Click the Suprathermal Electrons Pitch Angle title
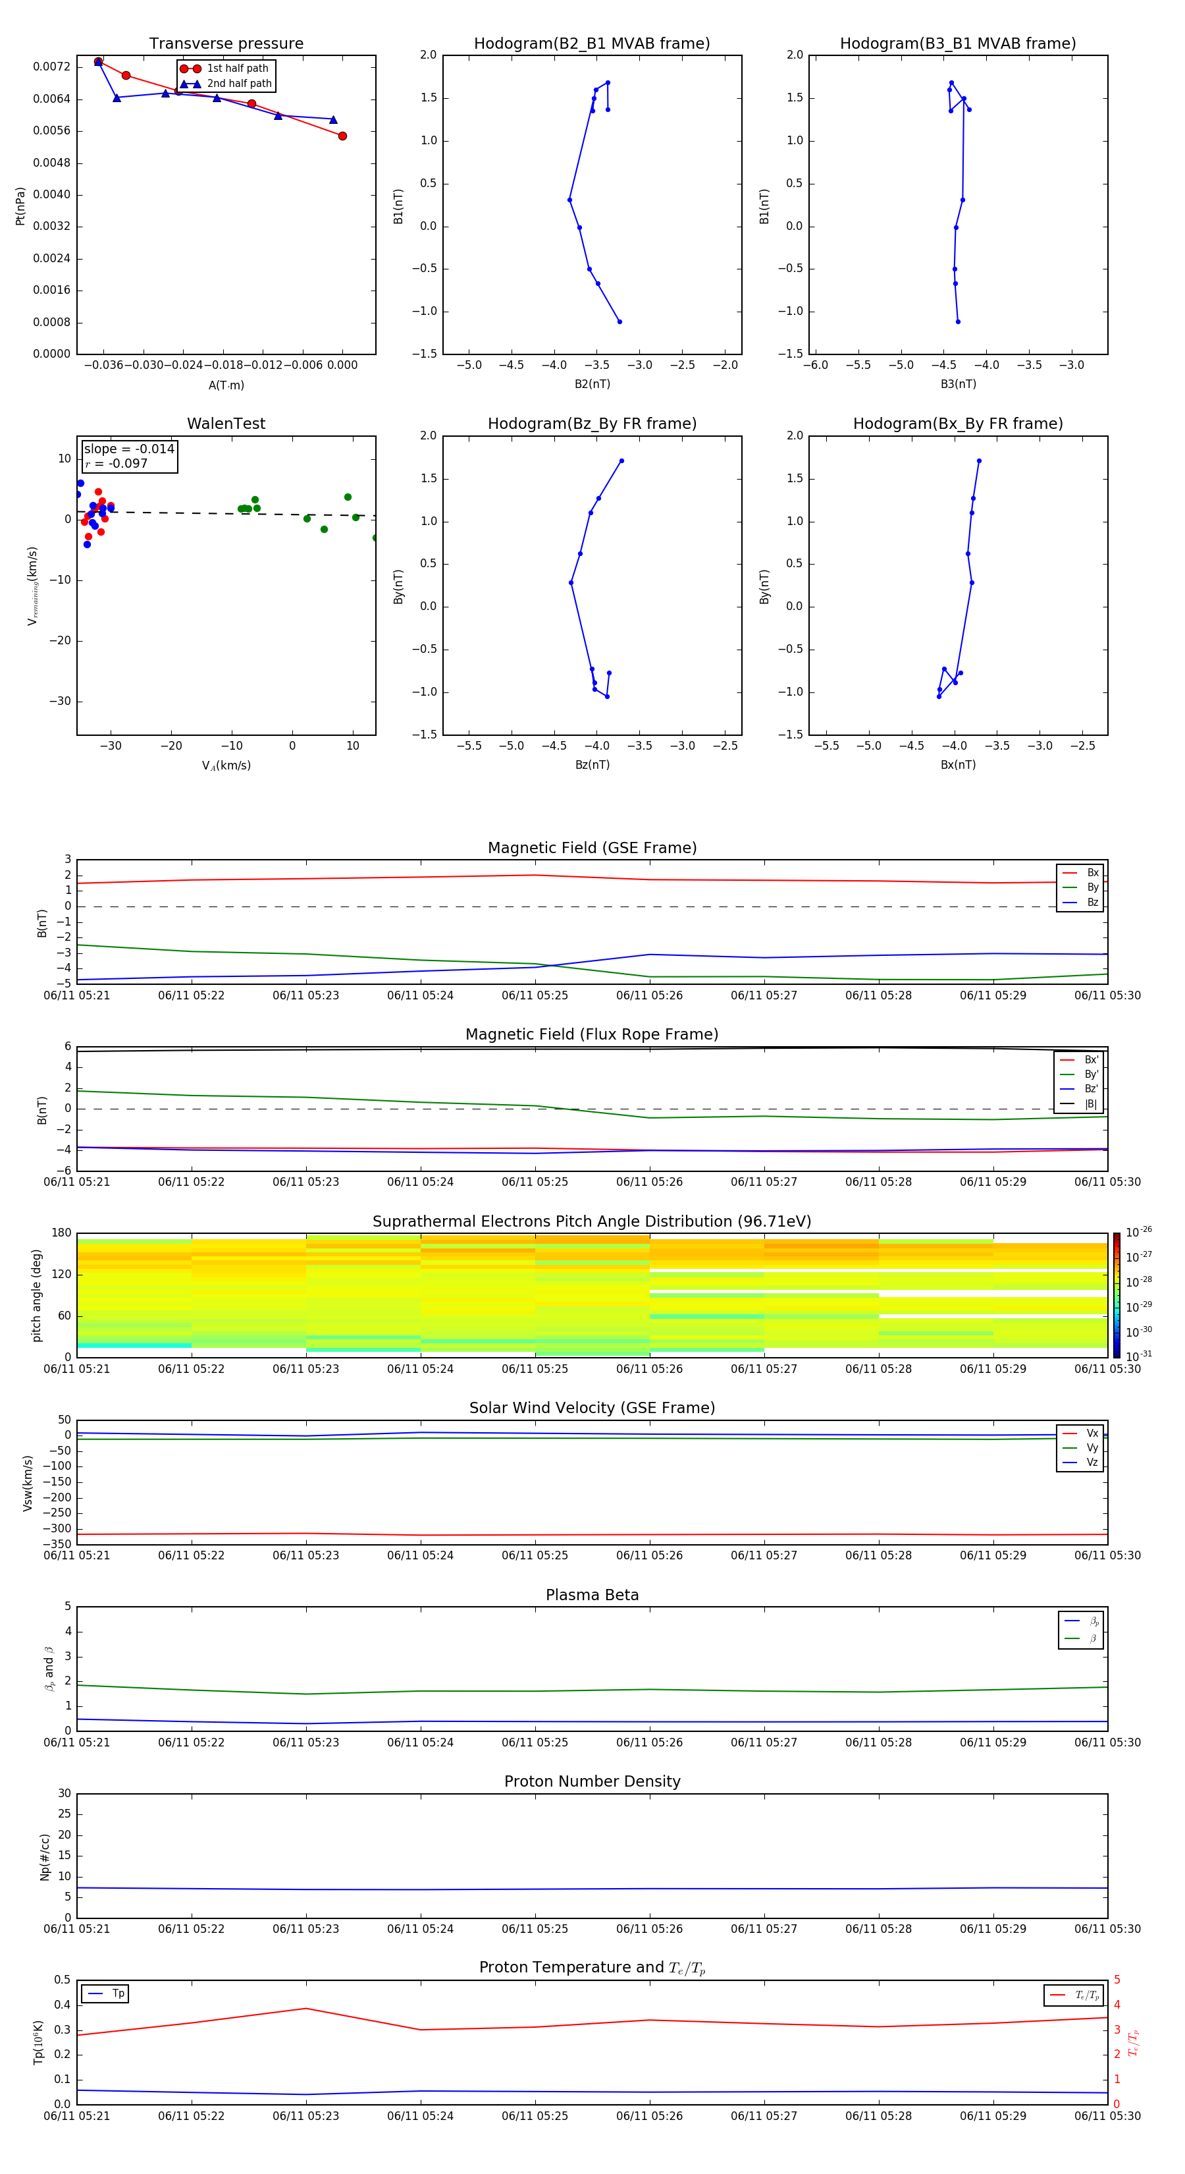The height and width of the screenshot is (2174, 1185). tap(592, 1222)
